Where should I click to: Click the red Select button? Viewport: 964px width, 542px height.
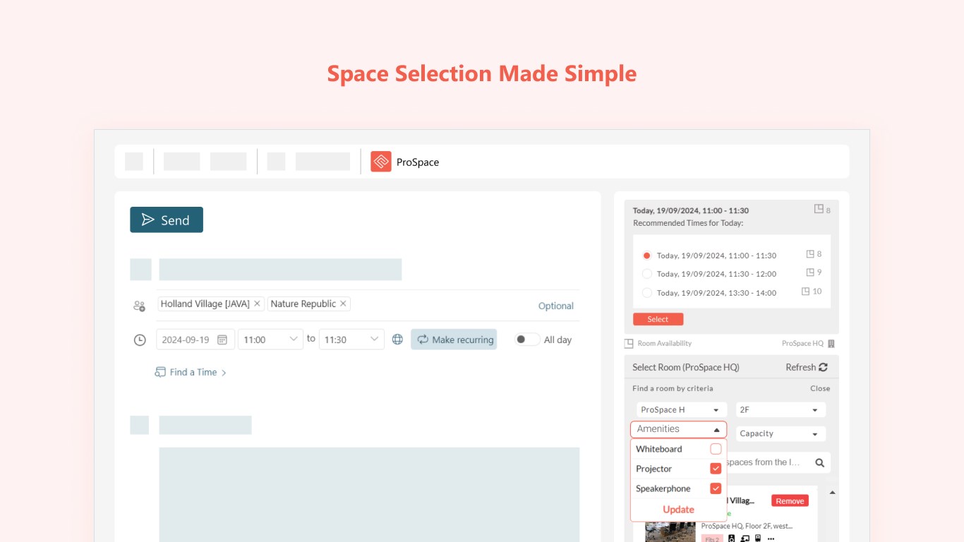point(658,319)
